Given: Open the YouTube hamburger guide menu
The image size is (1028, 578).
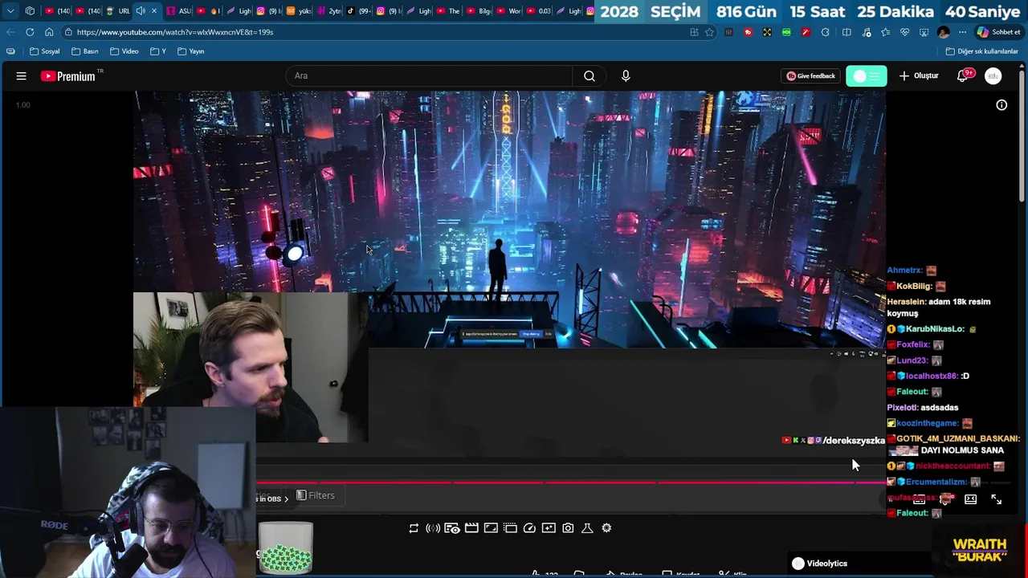Looking at the screenshot, I should (x=22, y=76).
